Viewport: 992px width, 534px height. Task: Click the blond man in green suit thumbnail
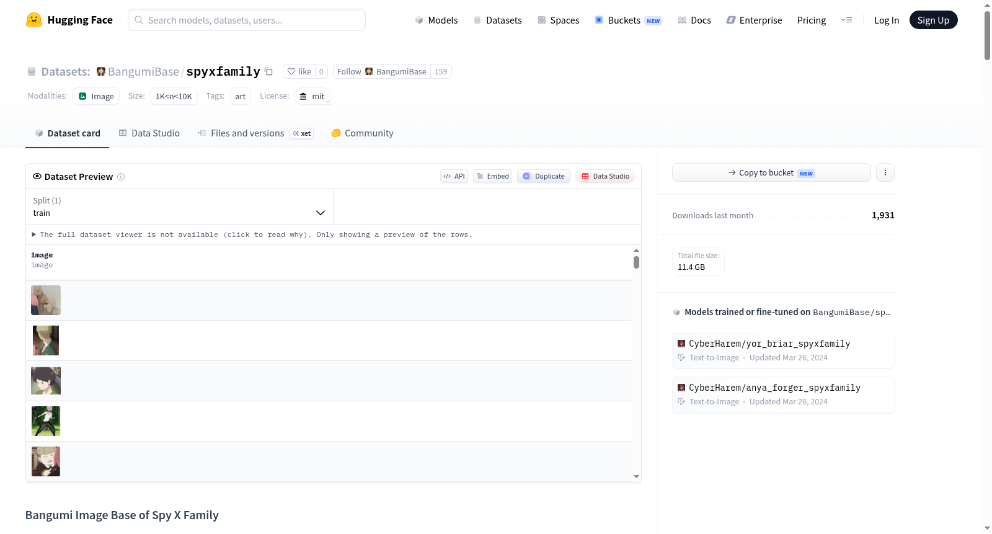(46, 340)
